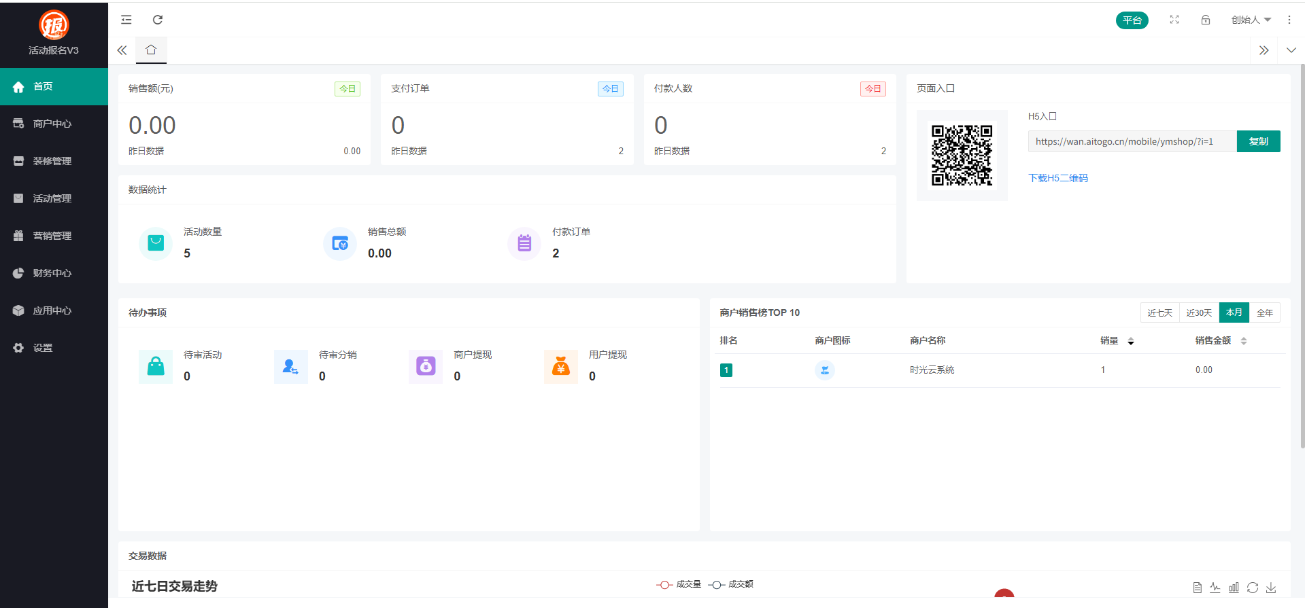
Task: Open 商户中心 in the sidebar
Action: 52,124
